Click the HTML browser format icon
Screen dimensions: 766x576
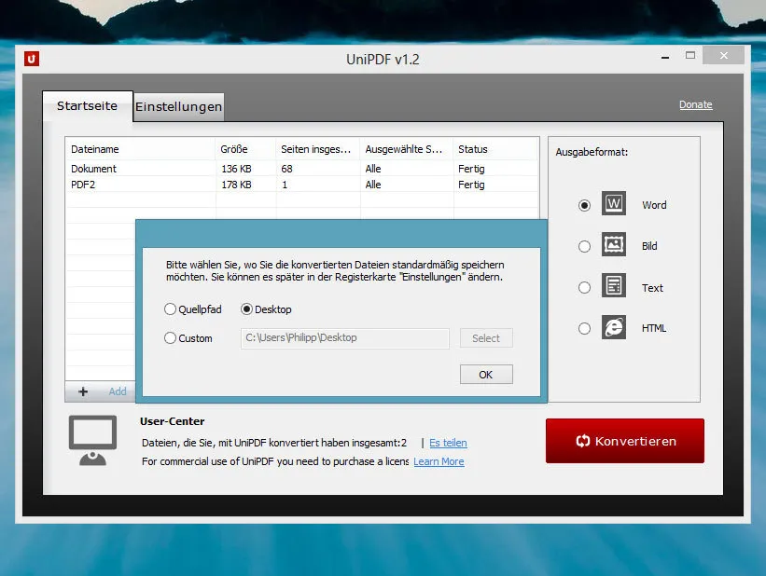[614, 328]
